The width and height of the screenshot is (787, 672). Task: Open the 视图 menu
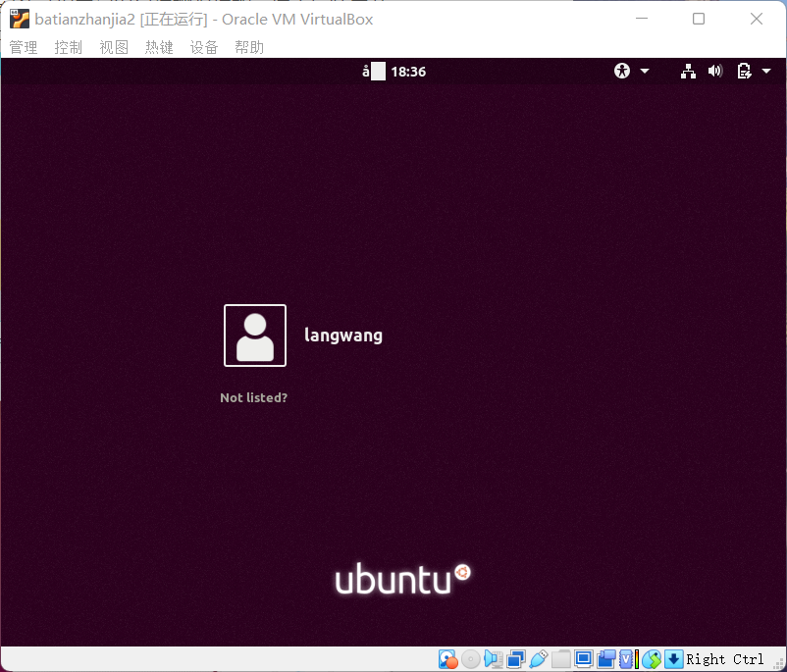click(114, 47)
